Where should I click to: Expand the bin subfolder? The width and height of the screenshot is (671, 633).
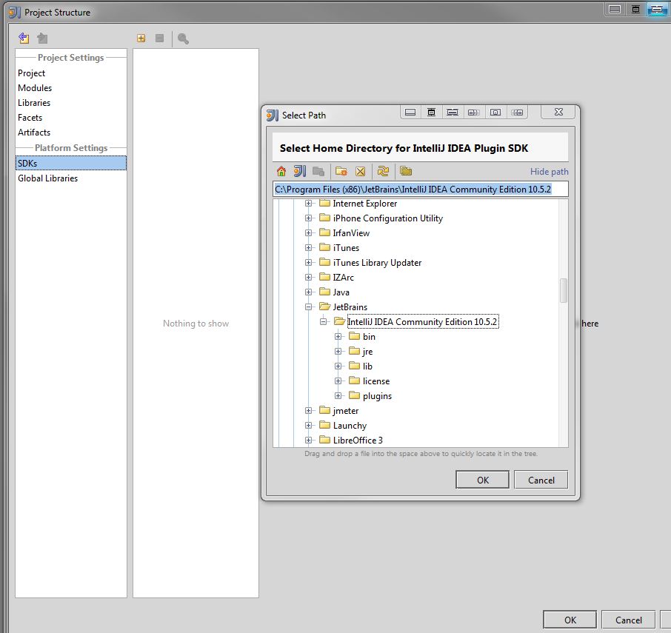pos(338,337)
